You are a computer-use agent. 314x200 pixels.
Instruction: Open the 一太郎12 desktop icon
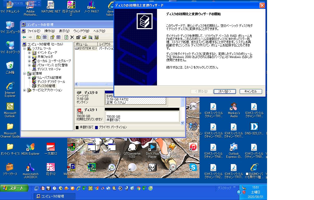51,149
